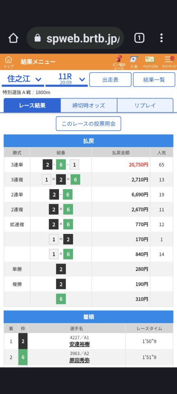The width and height of the screenshot is (177, 394).
Task: Open the browser three-dot menu
Action: click(162, 38)
